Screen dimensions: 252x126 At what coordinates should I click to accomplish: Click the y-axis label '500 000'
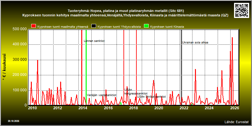pos(20,29)
